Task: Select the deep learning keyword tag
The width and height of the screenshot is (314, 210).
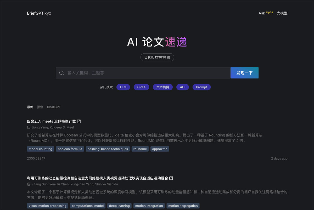Action: click(119, 206)
